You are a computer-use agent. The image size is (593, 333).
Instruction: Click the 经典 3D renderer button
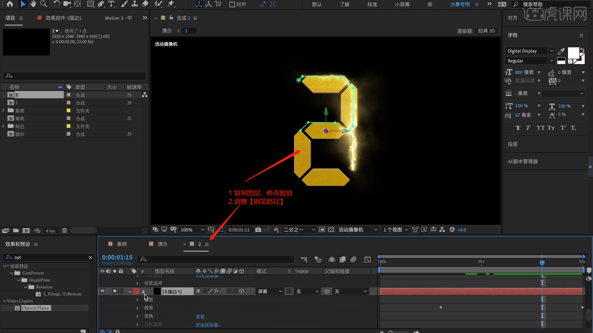(x=486, y=31)
